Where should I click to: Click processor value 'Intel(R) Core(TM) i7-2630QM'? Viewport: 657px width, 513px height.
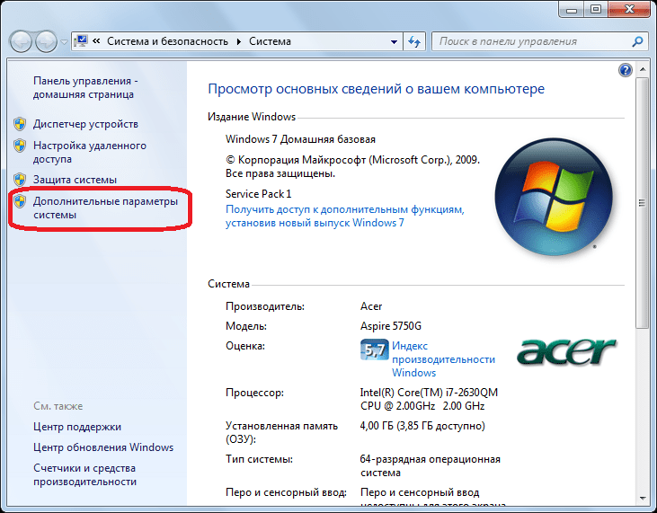pyautogui.click(x=429, y=393)
